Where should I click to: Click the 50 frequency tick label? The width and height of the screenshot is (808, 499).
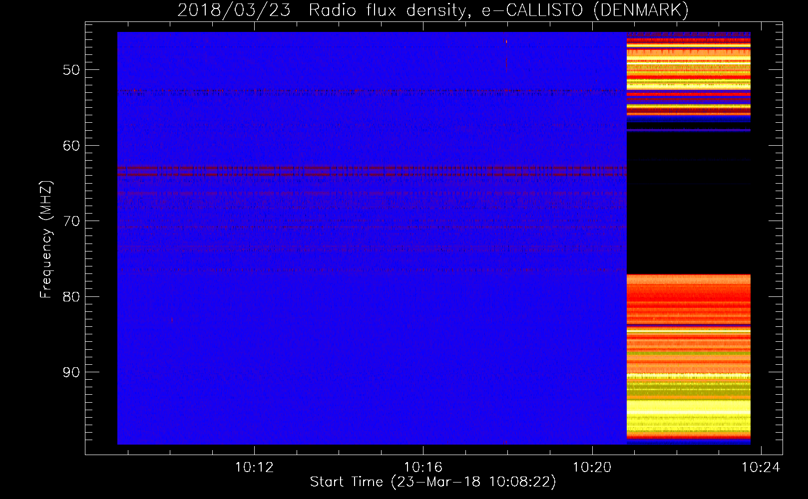click(x=71, y=70)
